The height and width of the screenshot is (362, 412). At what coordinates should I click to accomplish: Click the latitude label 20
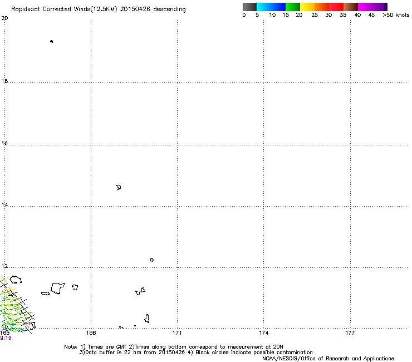[x=4, y=18]
